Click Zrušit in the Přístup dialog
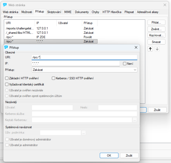The width and height of the screenshot is (171, 163). pyautogui.click(x=129, y=156)
